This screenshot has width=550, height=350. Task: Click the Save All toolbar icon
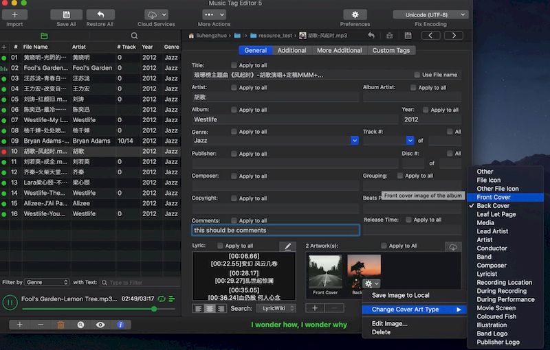point(66,14)
